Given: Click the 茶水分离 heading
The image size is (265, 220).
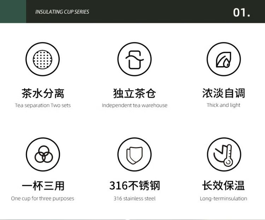Looking at the screenshot, I should point(43,93).
